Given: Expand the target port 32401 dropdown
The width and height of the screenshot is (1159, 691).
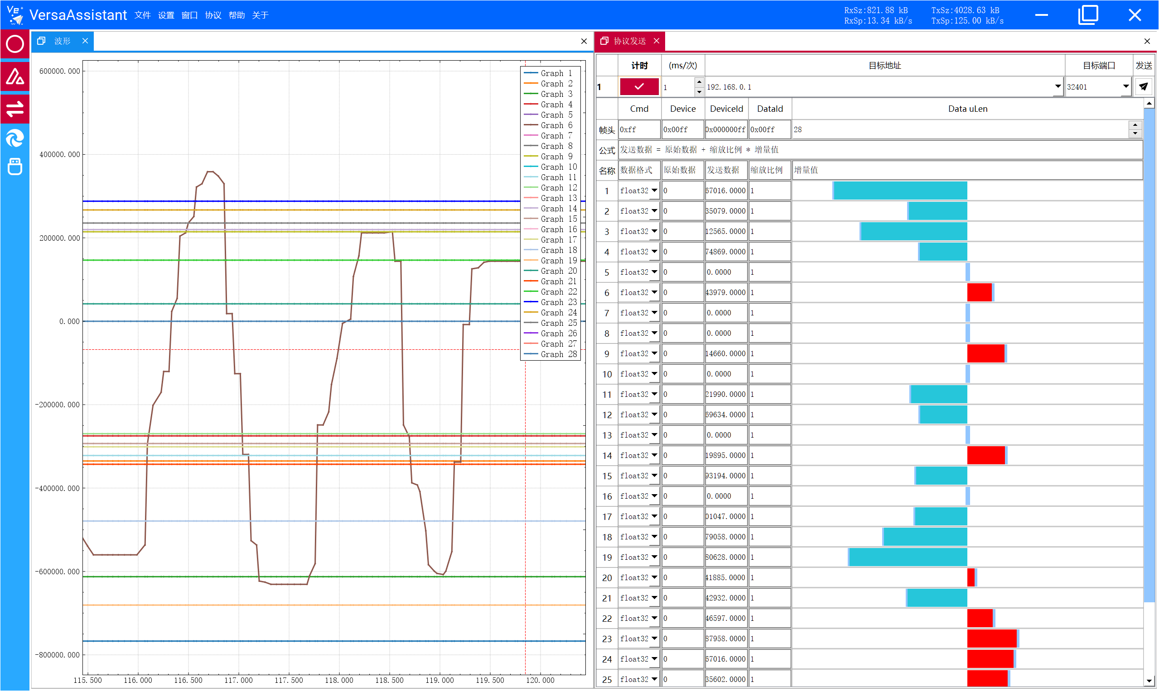Looking at the screenshot, I should click(x=1125, y=86).
